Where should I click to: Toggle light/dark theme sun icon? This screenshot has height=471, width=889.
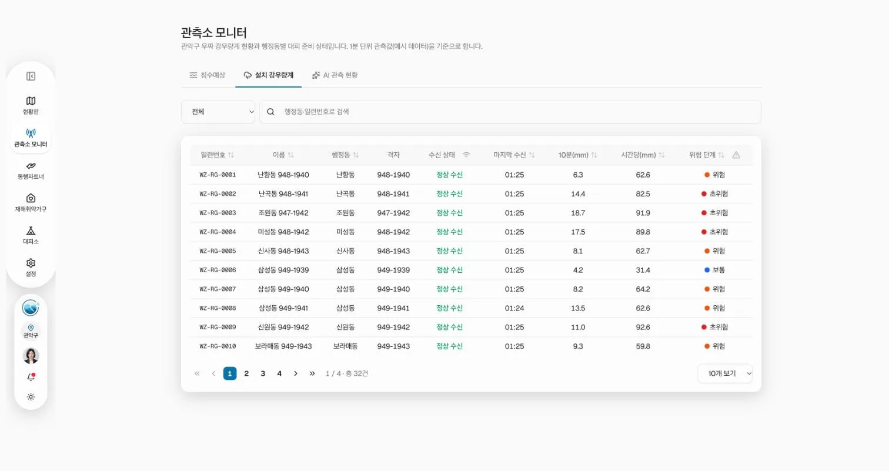click(x=31, y=397)
